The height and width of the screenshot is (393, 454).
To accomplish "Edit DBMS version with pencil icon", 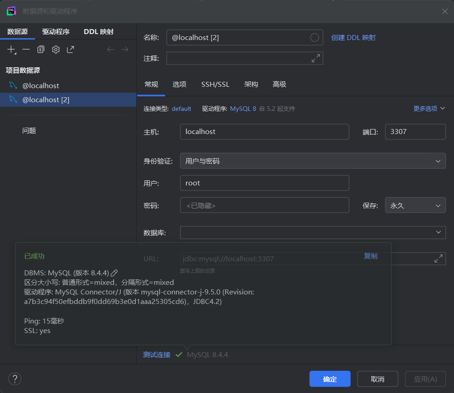I will pyautogui.click(x=115, y=273).
